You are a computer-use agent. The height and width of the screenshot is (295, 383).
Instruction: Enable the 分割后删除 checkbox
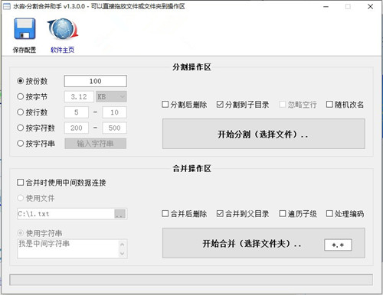[x=165, y=104]
